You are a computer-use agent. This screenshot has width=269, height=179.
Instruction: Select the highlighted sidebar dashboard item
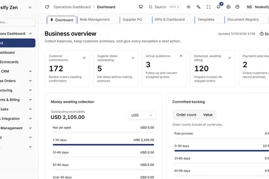[17, 43]
